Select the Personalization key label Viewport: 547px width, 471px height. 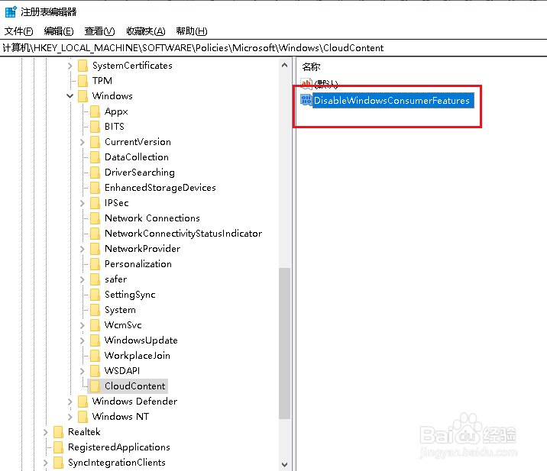[x=138, y=264]
